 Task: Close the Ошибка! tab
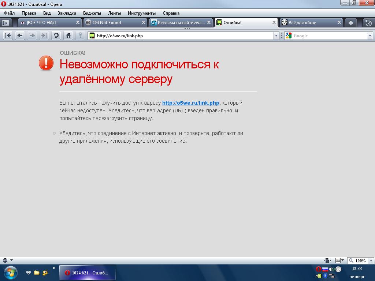click(x=274, y=22)
